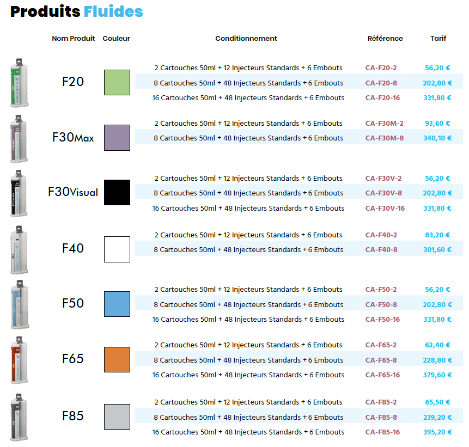Click the F20 green cartridge image
This screenshot has height=447, width=469.
(x=20, y=83)
